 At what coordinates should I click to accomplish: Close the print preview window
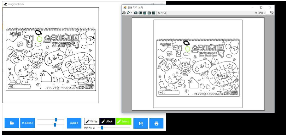tap(270, 8)
